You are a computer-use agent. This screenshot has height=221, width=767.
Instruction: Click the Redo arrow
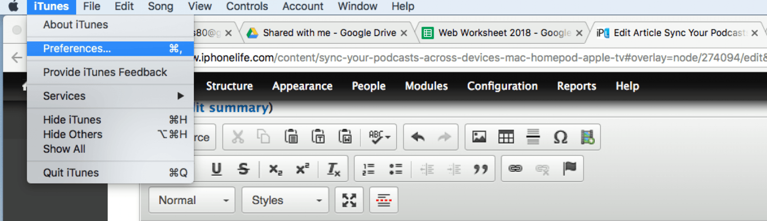tap(444, 137)
